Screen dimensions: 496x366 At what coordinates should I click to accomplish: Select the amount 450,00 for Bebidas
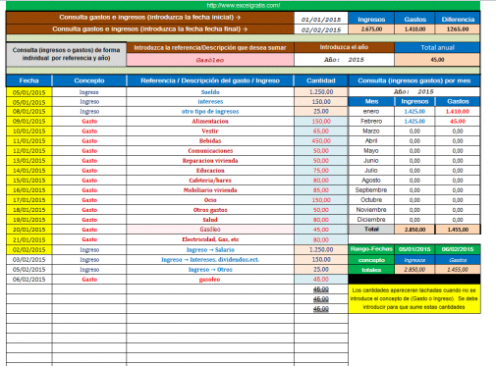[321, 141]
